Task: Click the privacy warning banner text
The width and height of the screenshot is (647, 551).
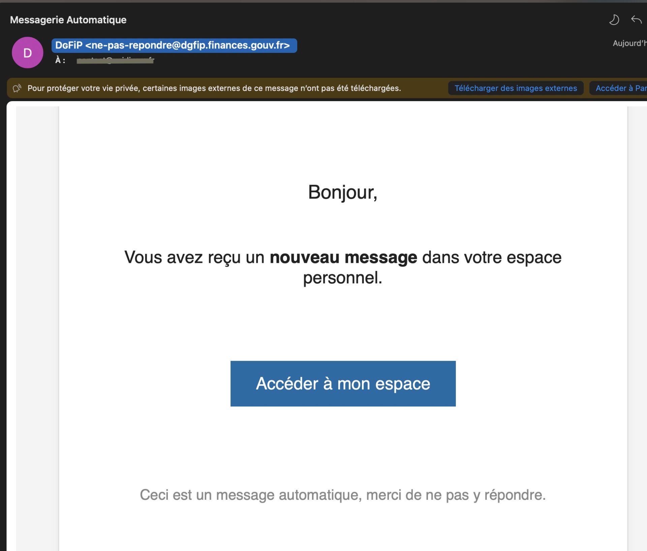Action: coord(214,88)
